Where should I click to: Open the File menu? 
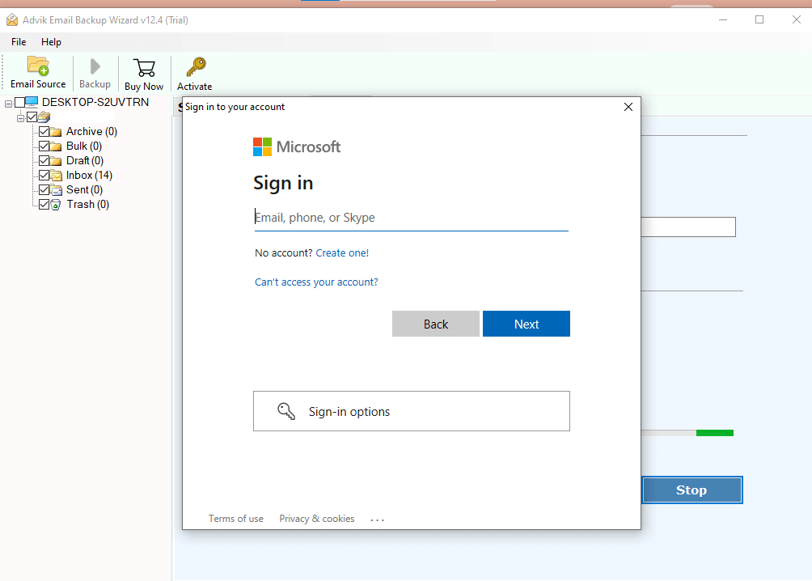coord(19,42)
